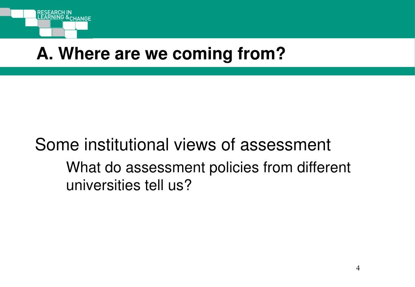415x287 pixels.
Task: Click the word 'CHANGE' in the logo
Action: click(80, 19)
